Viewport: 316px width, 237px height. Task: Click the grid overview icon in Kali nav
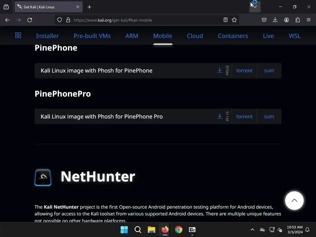[x=18, y=35]
